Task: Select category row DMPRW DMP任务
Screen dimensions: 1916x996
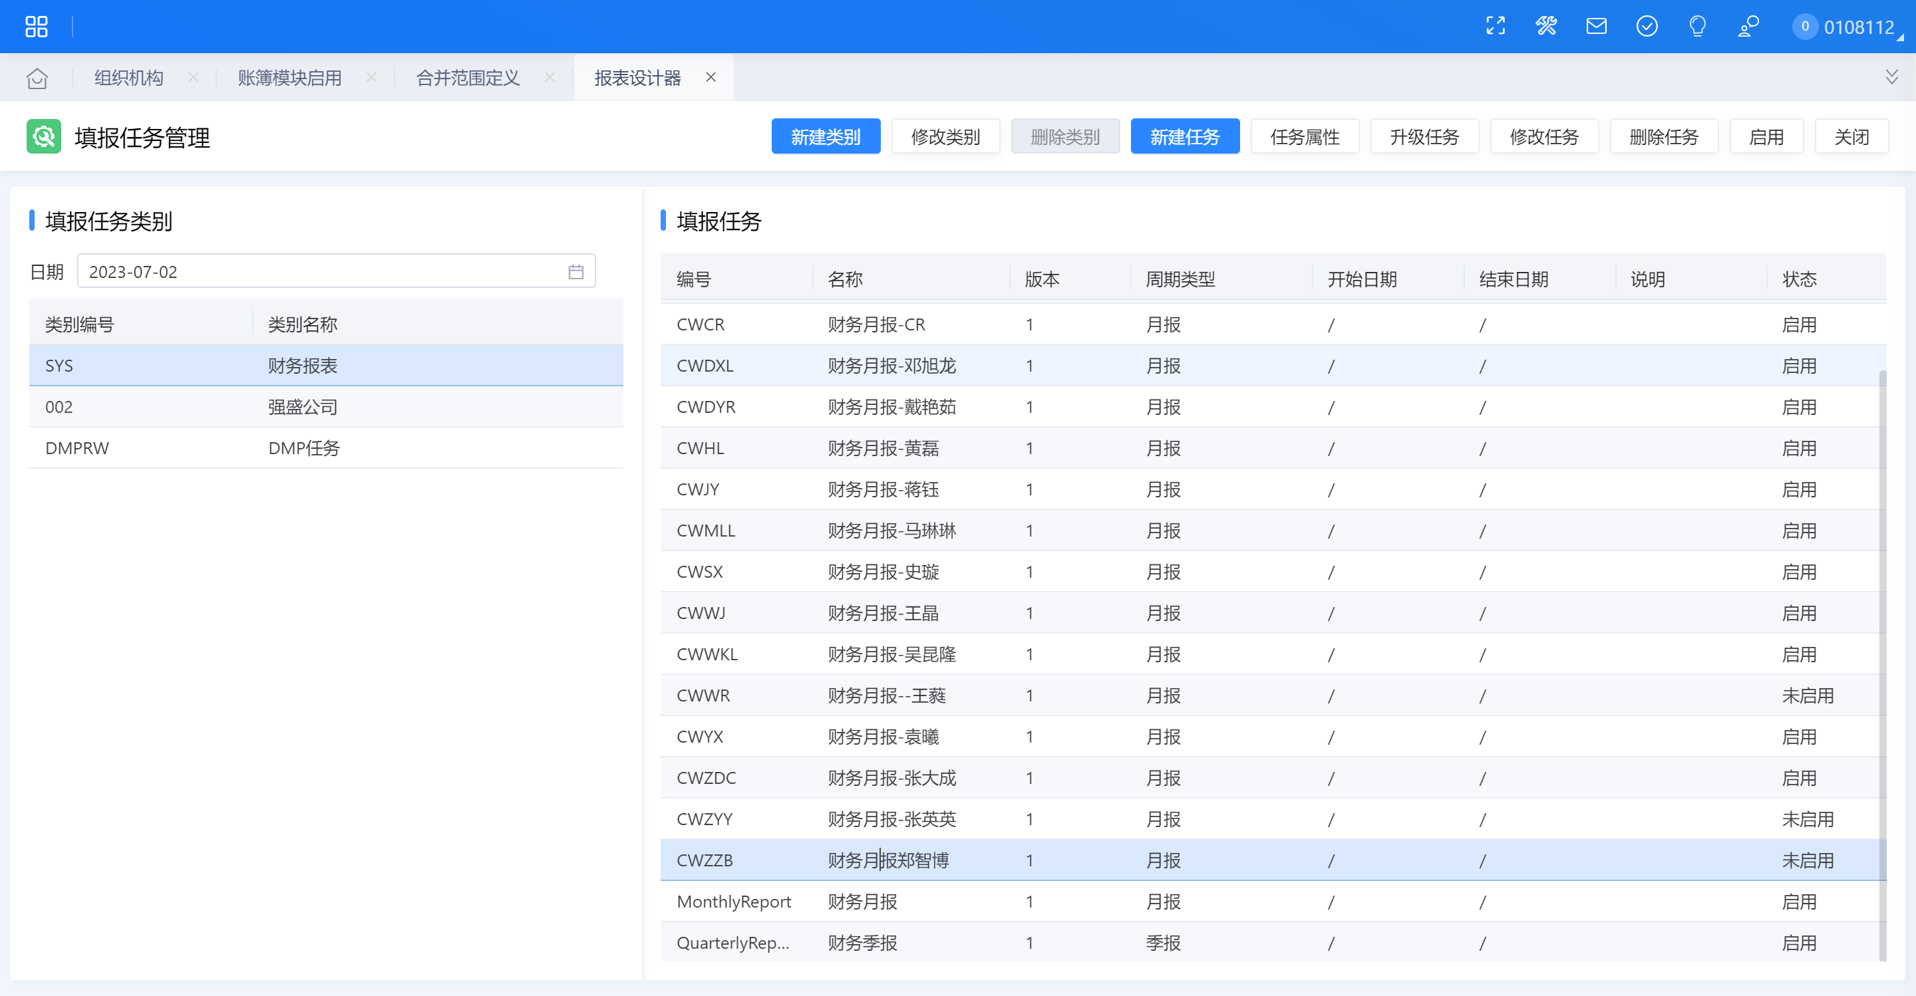Action: point(326,447)
